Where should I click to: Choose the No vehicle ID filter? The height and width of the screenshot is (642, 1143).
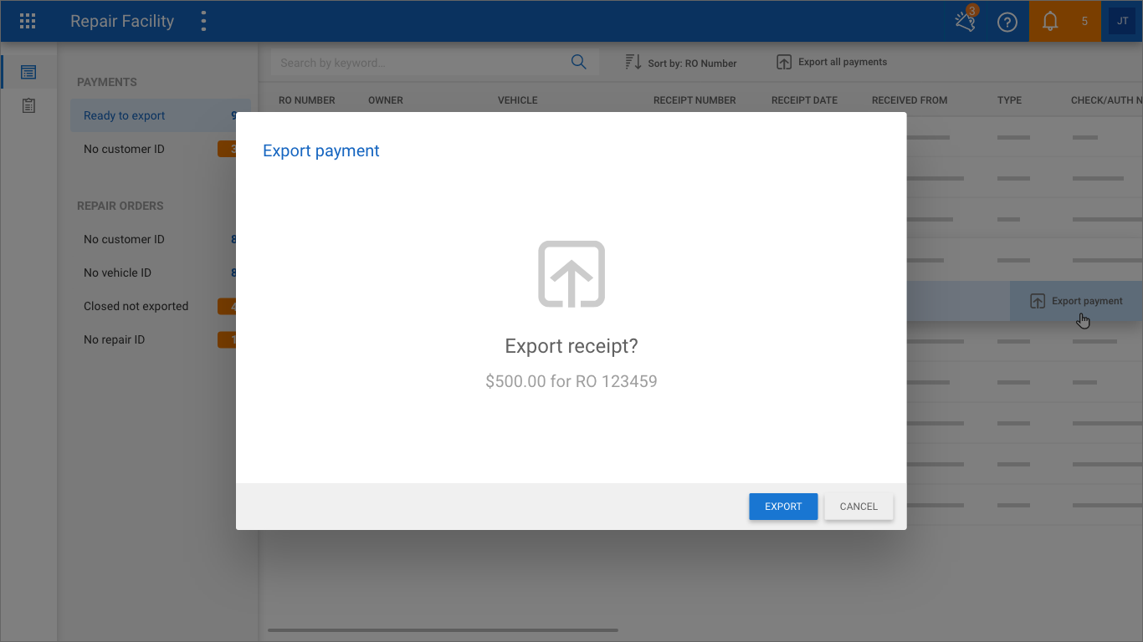click(118, 273)
